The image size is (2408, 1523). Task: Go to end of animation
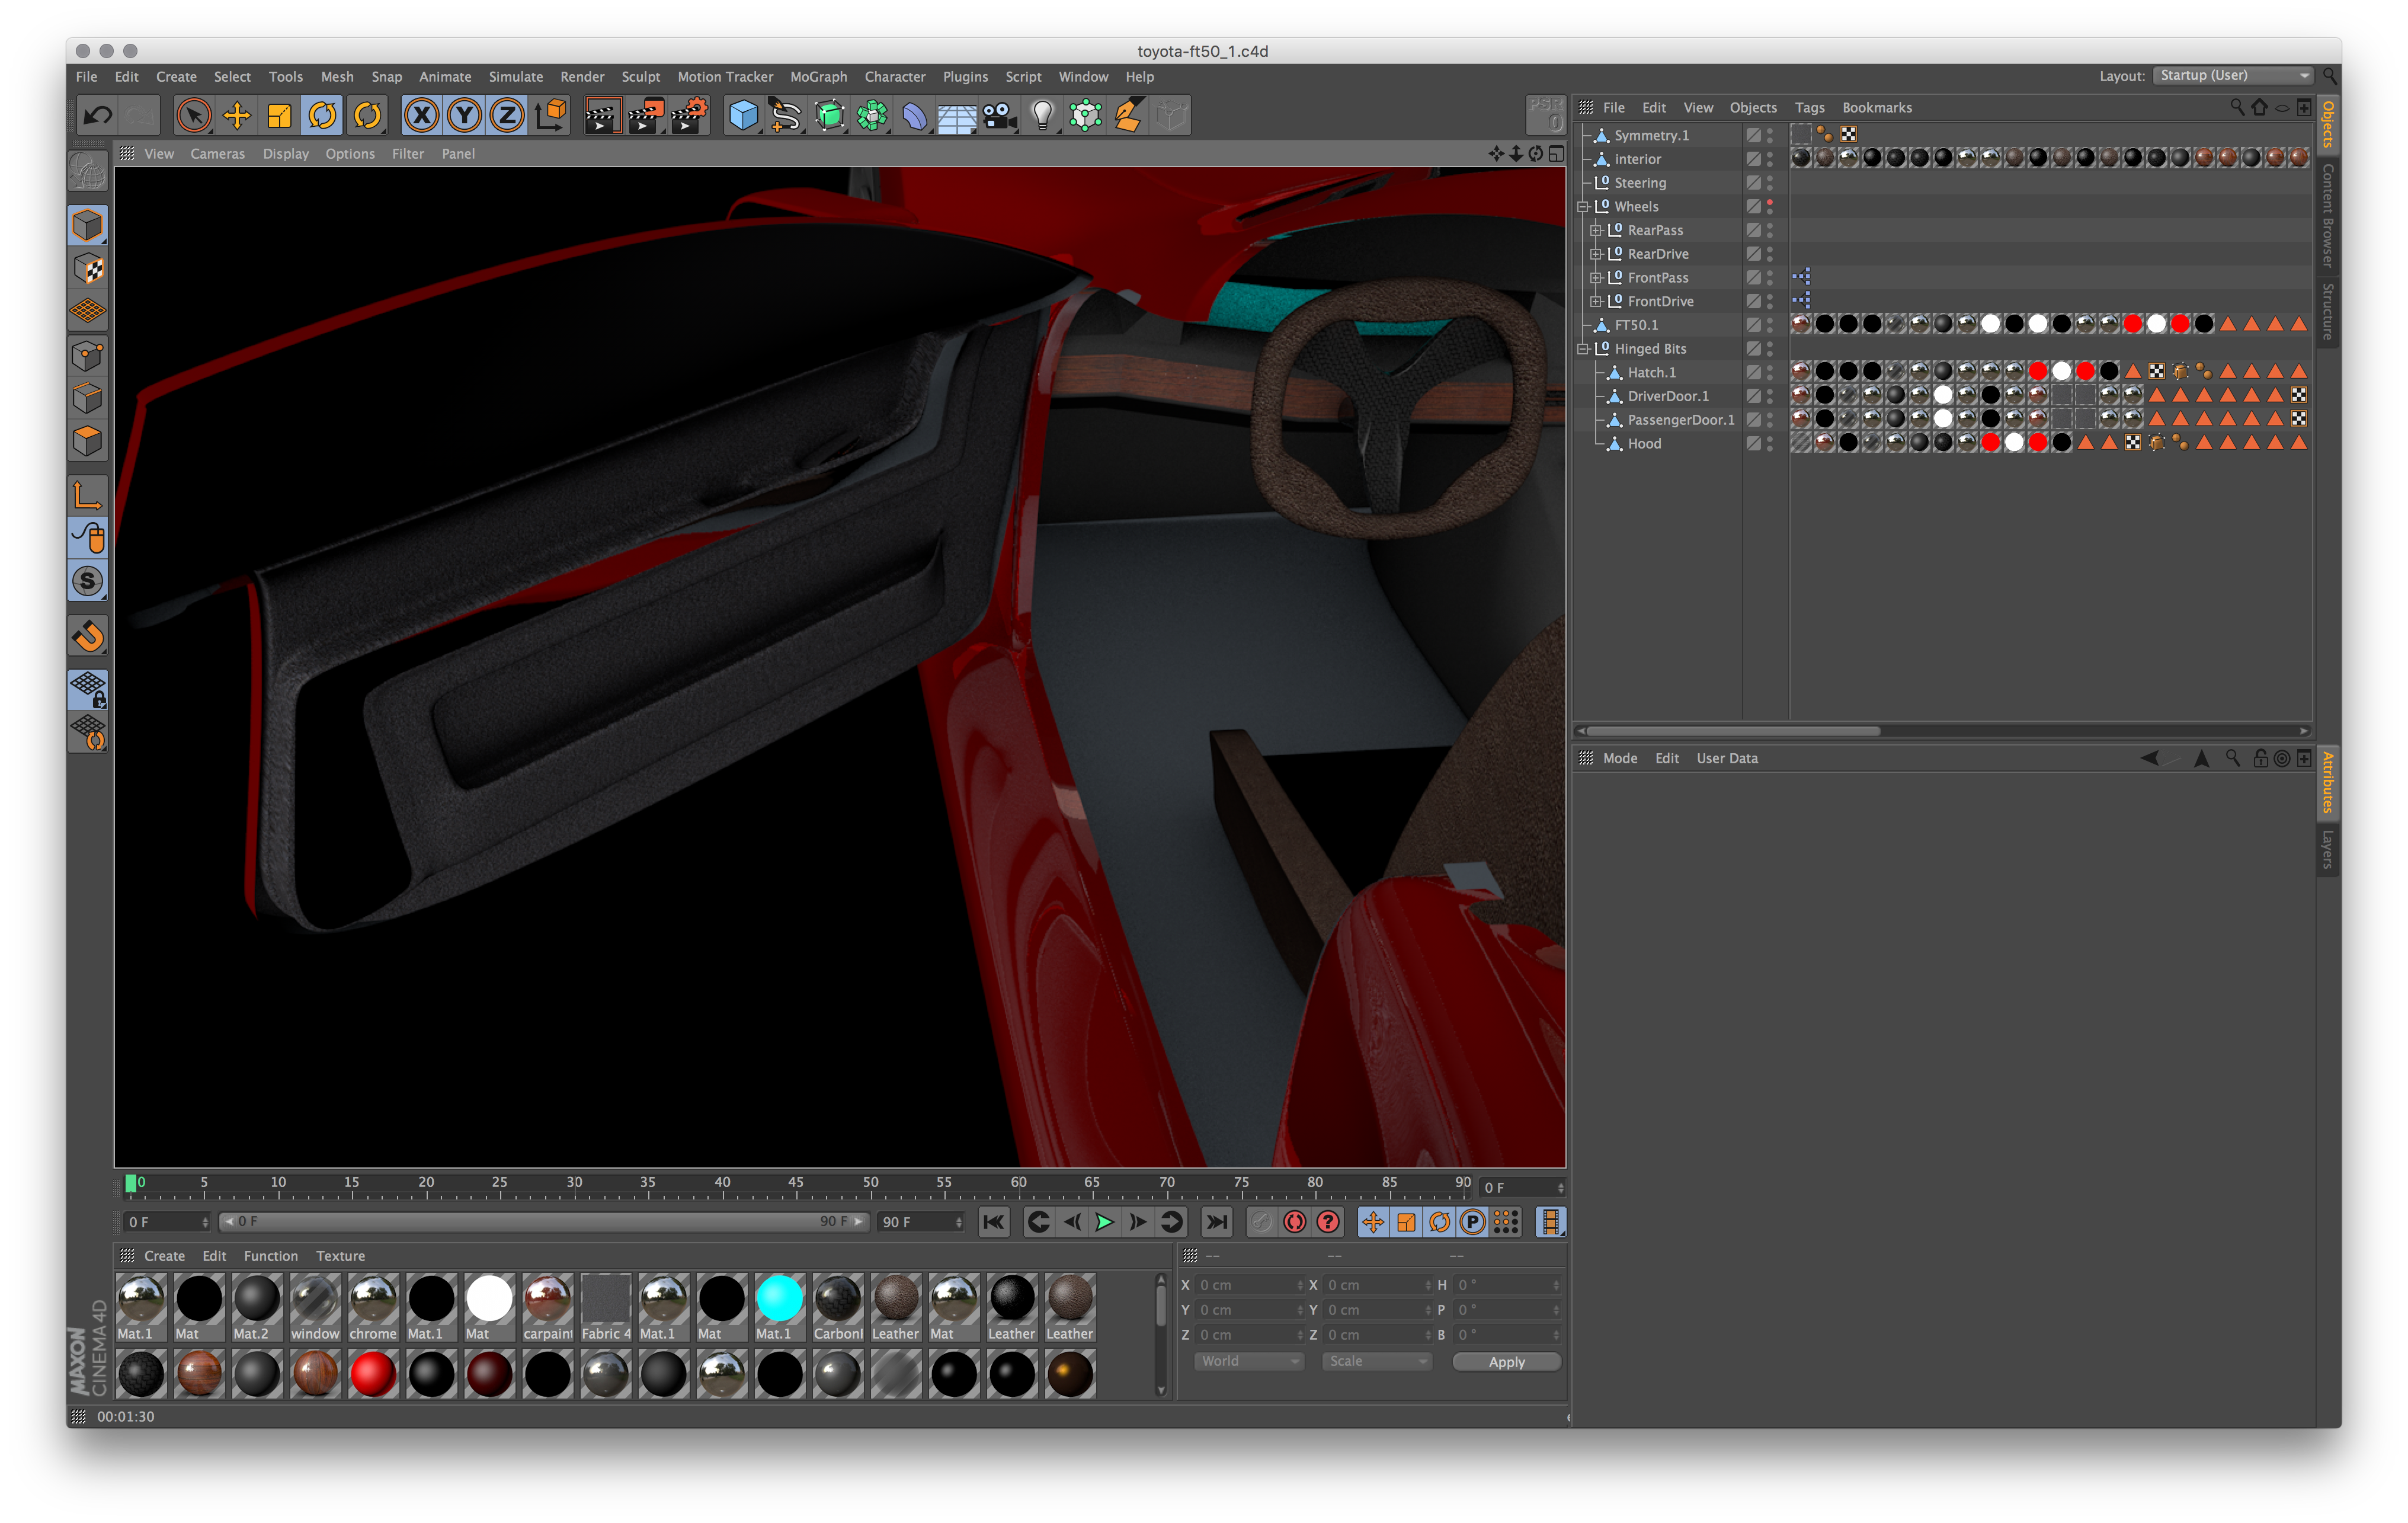tap(1217, 1222)
